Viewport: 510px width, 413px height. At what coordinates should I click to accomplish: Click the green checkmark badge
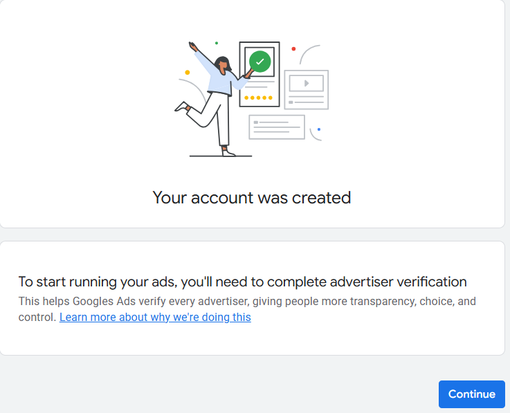tap(260, 62)
